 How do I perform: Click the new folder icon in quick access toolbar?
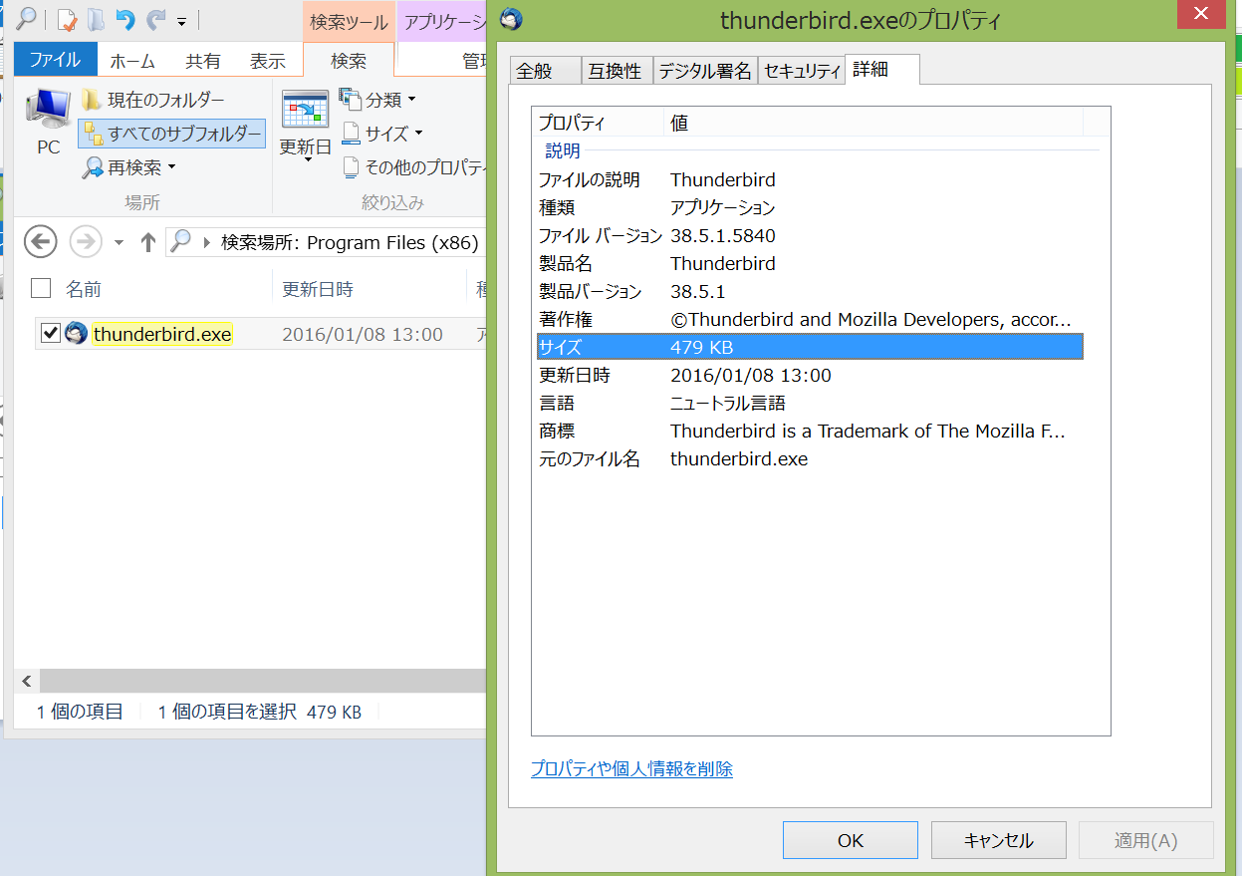coord(96,19)
